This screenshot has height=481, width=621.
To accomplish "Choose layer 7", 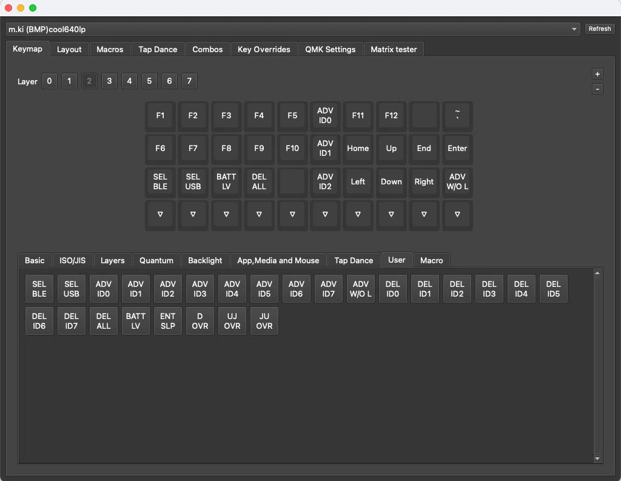I will [189, 81].
